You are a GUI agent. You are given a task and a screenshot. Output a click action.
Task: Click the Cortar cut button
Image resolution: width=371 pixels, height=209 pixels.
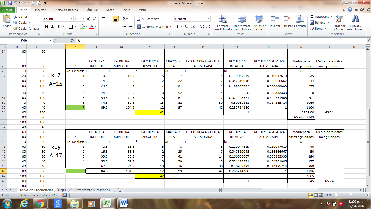click(x=20, y=17)
